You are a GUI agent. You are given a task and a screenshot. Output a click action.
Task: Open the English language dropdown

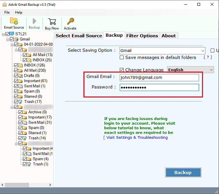(190, 70)
